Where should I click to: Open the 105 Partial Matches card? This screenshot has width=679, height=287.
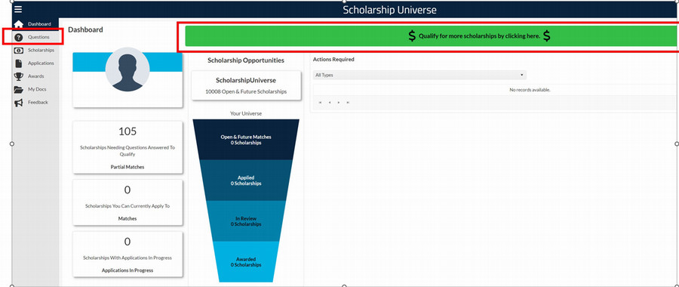128,147
